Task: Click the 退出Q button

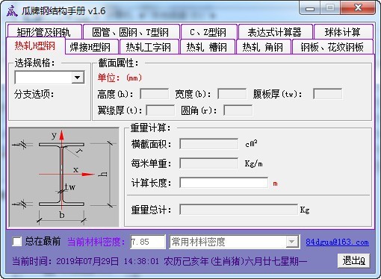Action: (x=353, y=260)
